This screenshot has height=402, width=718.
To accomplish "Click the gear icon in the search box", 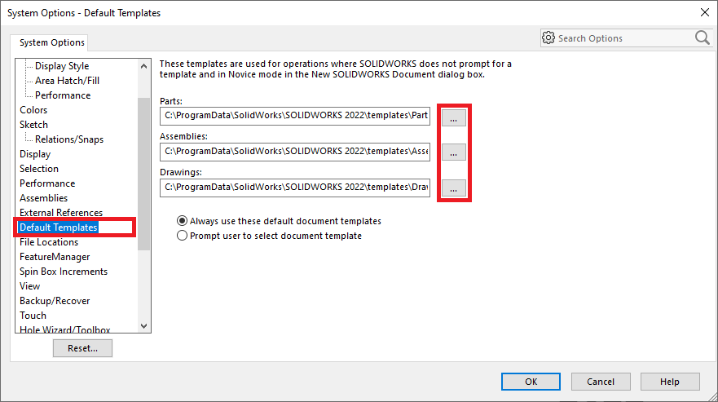I will (x=548, y=38).
